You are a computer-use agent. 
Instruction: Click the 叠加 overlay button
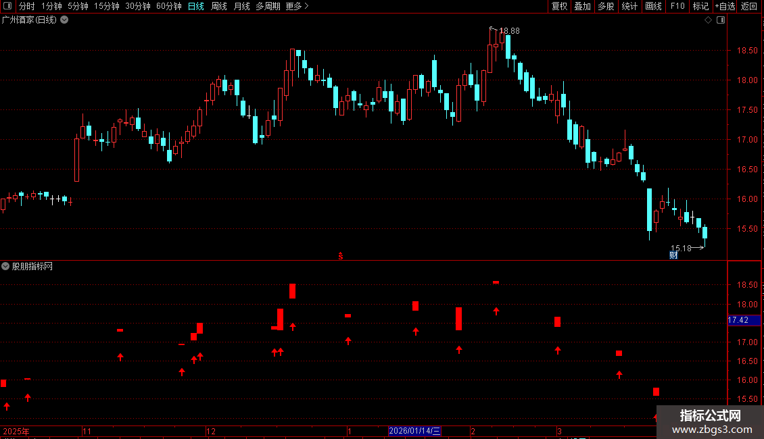[x=582, y=6]
